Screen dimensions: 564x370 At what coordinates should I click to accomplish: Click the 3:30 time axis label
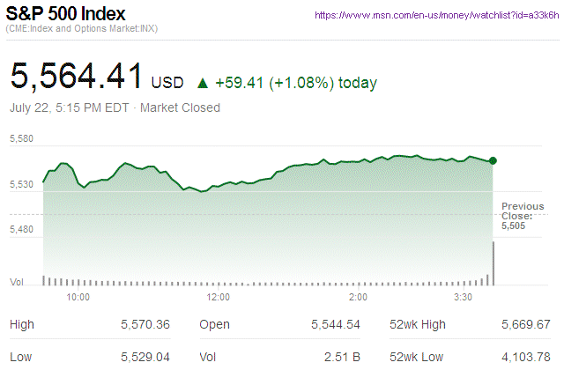(x=462, y=297)
